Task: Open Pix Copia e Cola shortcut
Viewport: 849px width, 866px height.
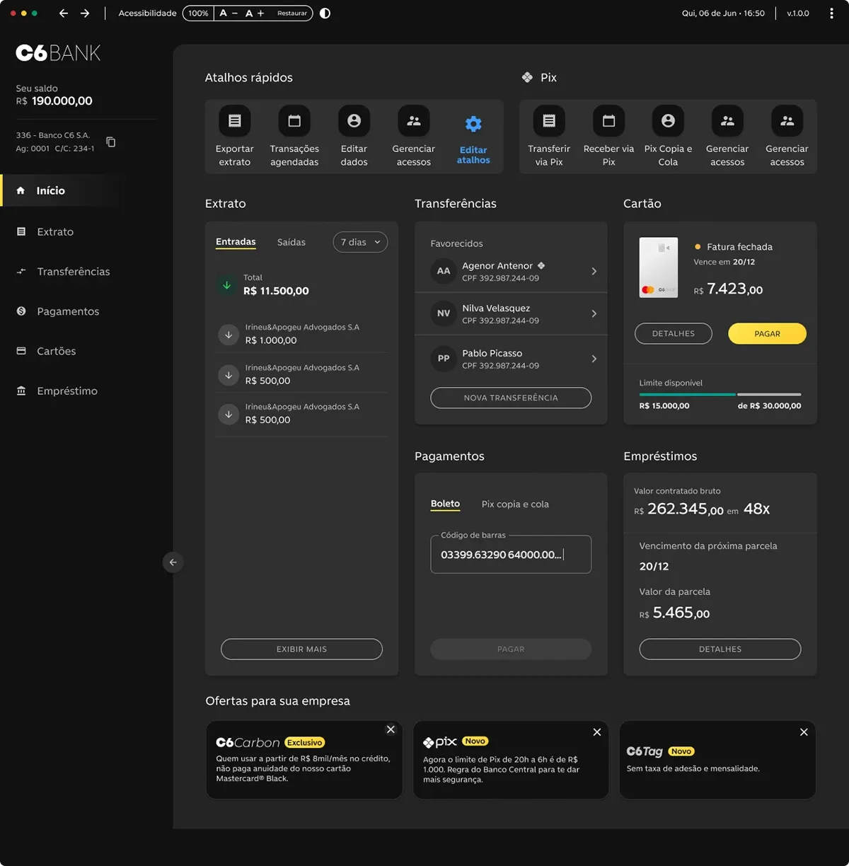Action: pos(668,137)
